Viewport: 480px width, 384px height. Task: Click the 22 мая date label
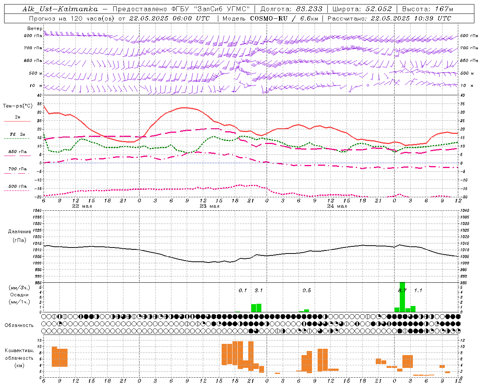tap(82, 206)
